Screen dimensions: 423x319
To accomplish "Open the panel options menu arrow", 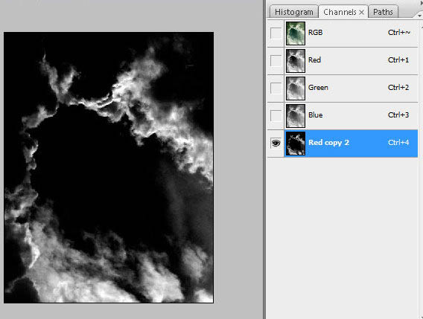I will click(419, 16).
